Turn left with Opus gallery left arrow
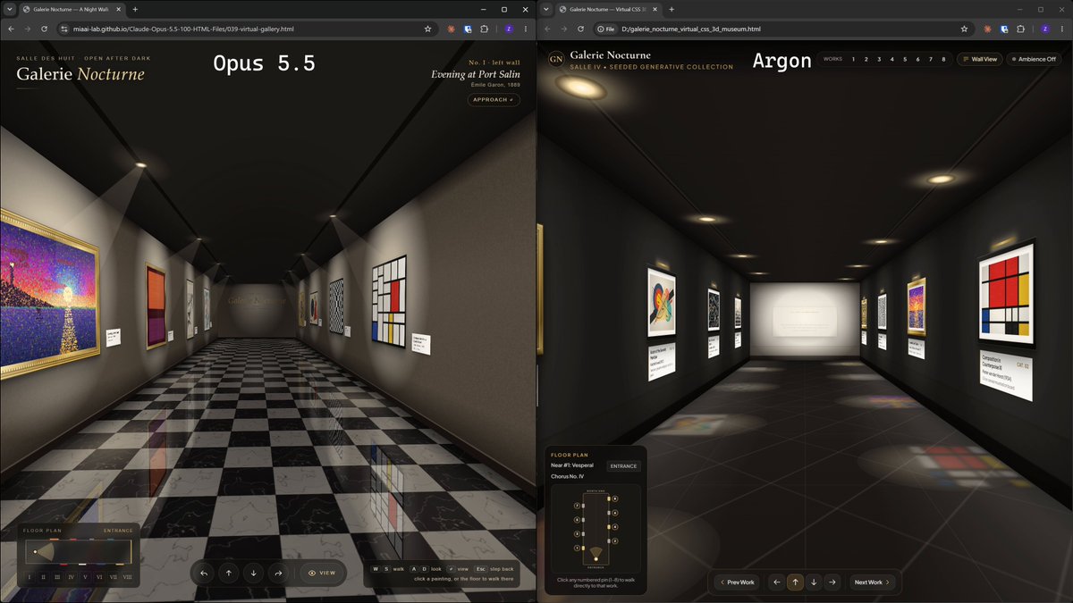The width and height of the screenshot is (1073, 603). pos(204,573)
